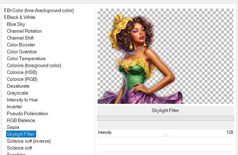Screen dimensions: 238x155
Task: Select Color Quantize in filter list
Action: [x=21, y=52]
